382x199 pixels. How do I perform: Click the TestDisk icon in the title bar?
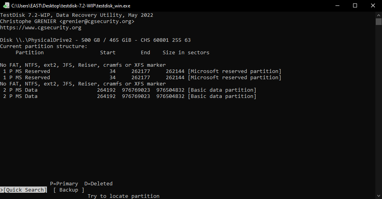pos(5,5)
